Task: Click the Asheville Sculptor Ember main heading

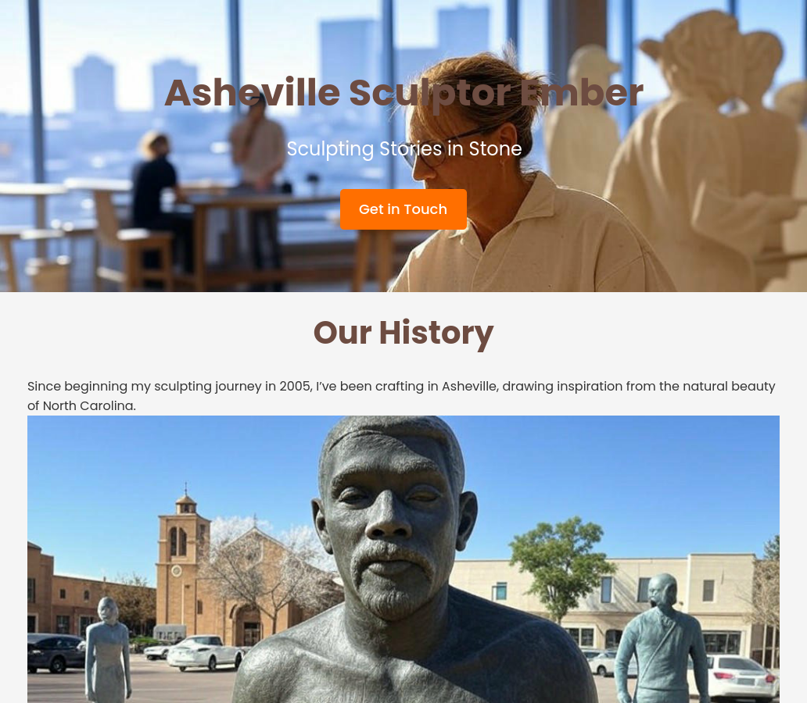Action: pyautogui.click(x=403, y=93)
